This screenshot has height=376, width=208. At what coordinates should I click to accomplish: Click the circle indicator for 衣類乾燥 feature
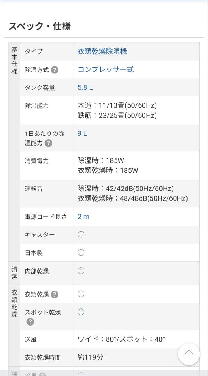click(x=81, y=293)
